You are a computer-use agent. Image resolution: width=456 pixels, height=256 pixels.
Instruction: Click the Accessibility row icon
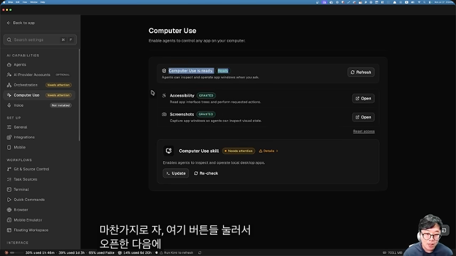pos(164,96)
